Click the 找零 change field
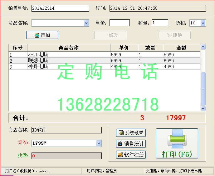 [67, 156]
